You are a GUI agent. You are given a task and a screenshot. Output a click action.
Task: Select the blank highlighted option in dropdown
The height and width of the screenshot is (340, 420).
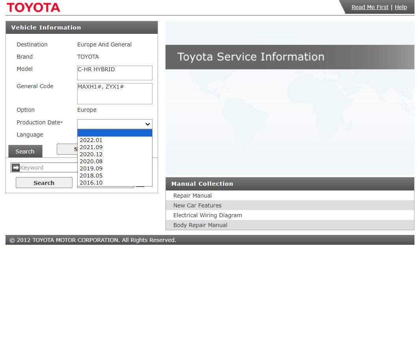[x=115, y=133]
